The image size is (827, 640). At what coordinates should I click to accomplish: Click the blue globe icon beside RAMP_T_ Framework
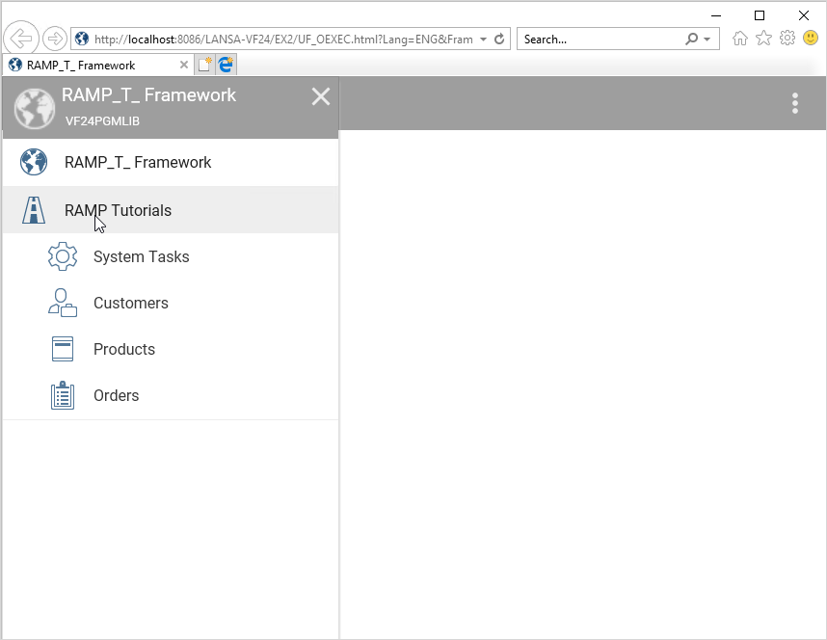click(34, 162)
